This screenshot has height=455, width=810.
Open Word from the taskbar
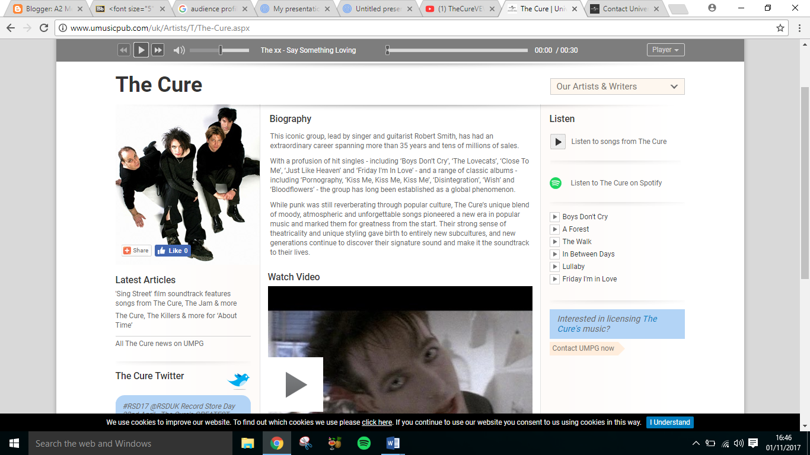(393, 443)
